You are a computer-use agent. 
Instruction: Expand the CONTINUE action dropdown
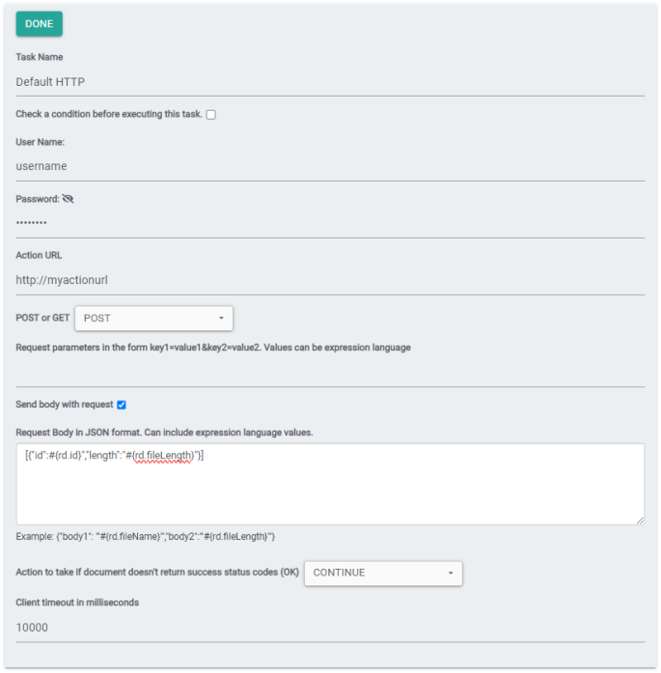pyautogui.click(x=383, y=573)
